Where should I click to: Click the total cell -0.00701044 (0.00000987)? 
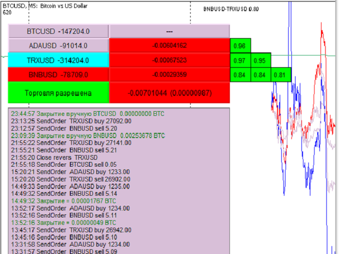click(169, 93)
